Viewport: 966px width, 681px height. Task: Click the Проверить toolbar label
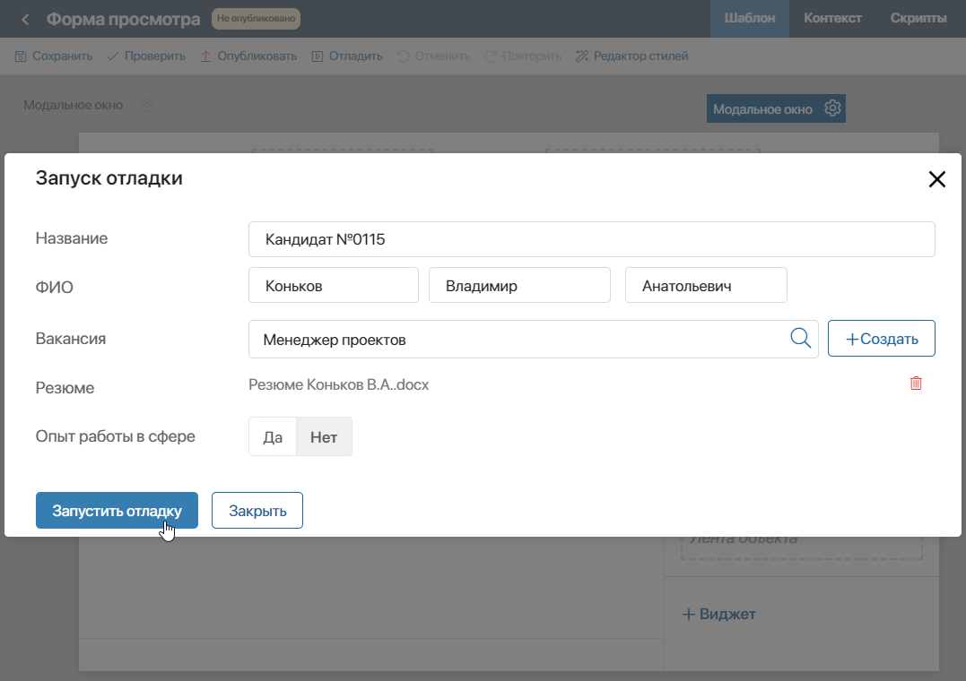(x=154, y=56)
